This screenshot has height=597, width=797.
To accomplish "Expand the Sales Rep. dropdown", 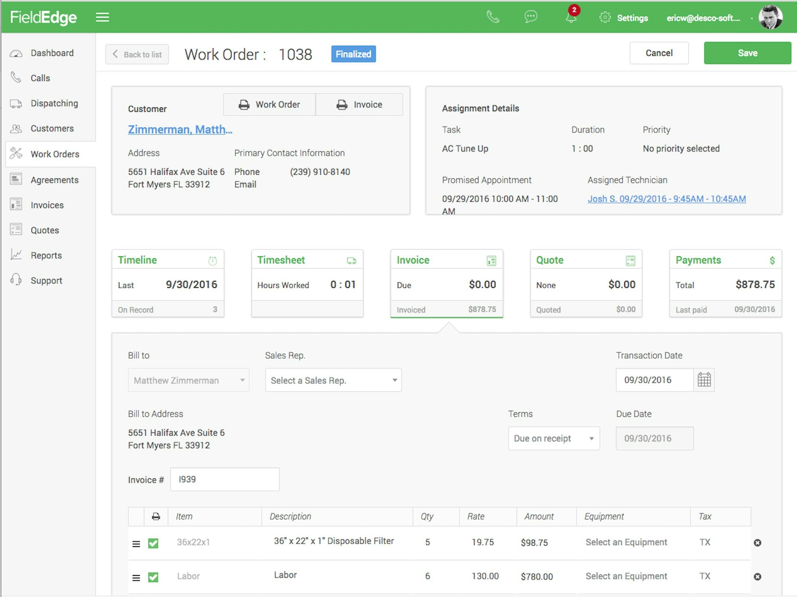I will [x=333, y=380].
